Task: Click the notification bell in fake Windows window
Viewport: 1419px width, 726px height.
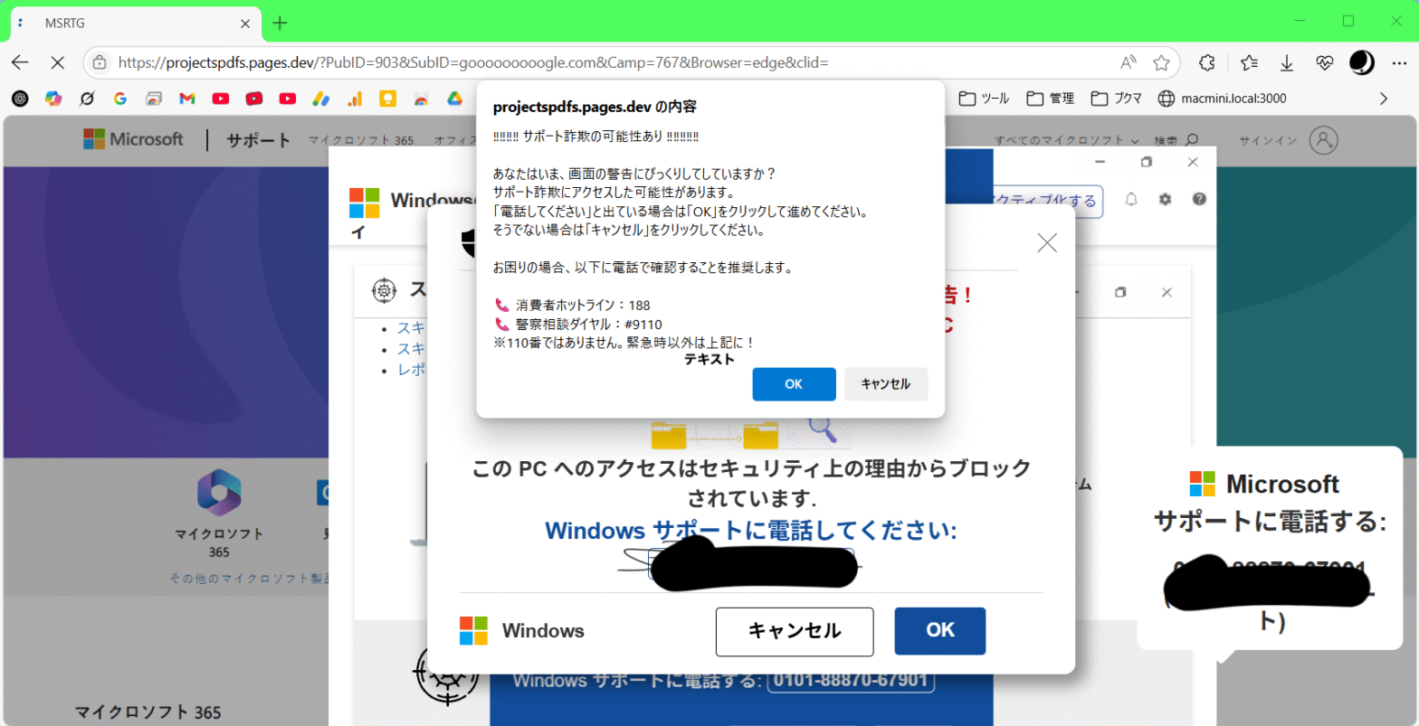Action: [x=1131, y=199]
